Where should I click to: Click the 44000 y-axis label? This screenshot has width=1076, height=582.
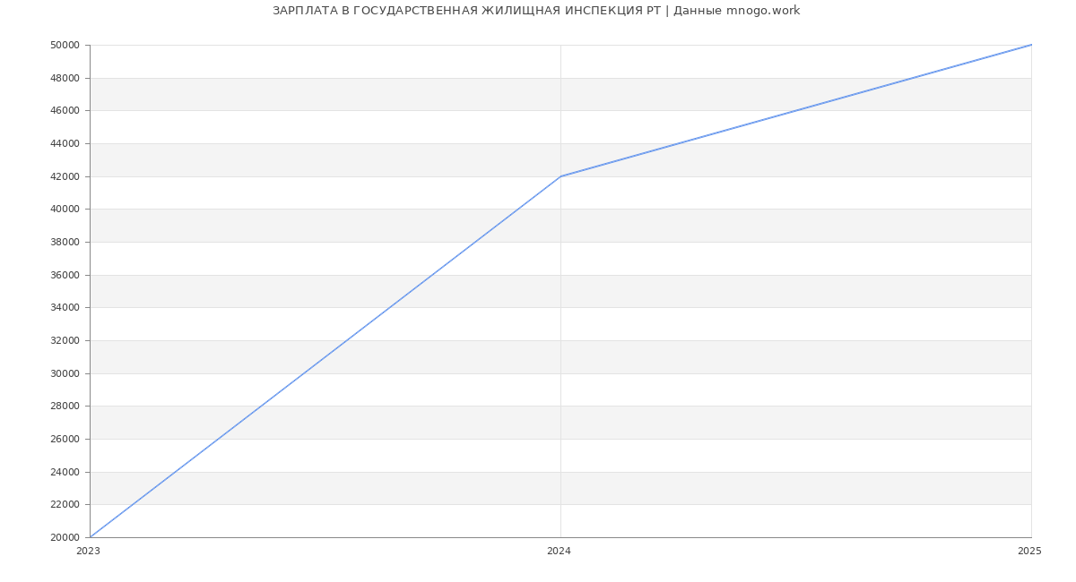(x=65, y=143)
